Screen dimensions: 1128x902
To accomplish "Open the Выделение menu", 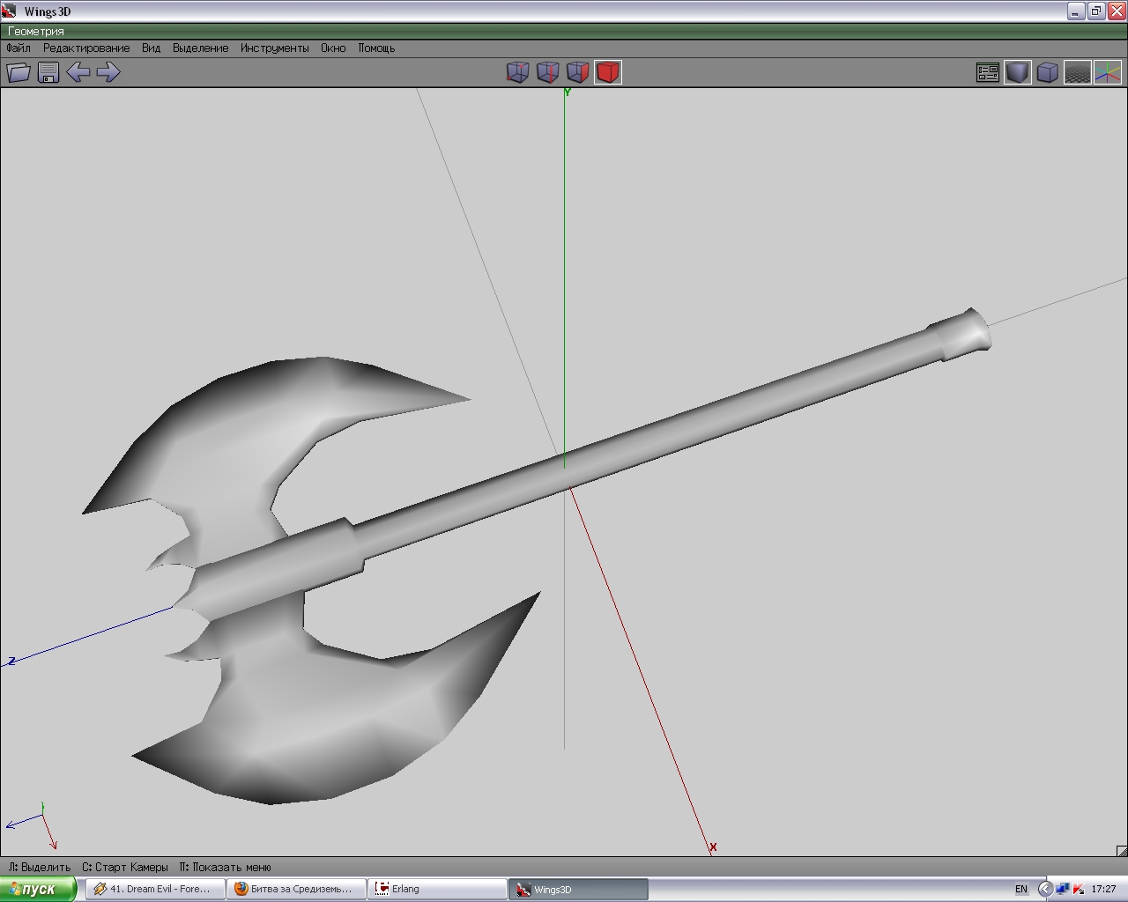I will pos(201,48).
